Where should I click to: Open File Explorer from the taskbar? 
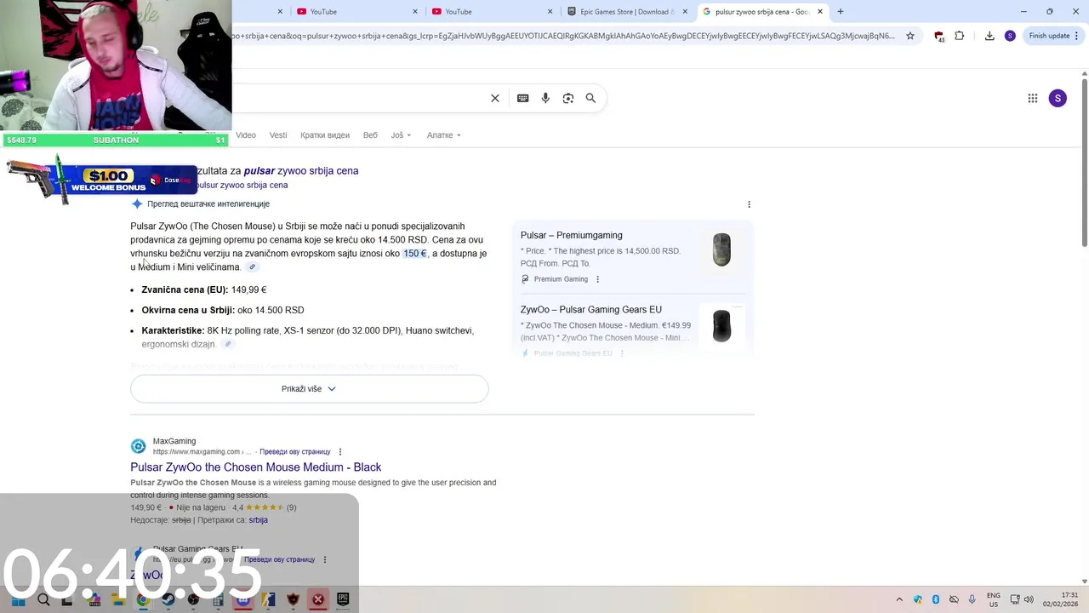(x=117, y=599)
